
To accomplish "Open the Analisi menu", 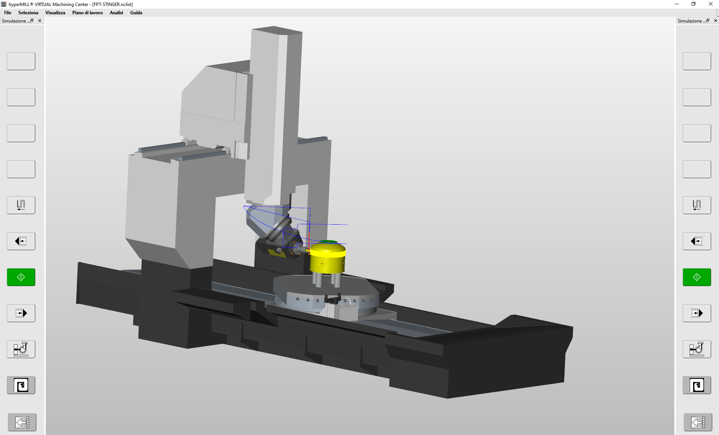I will (116, 12).
